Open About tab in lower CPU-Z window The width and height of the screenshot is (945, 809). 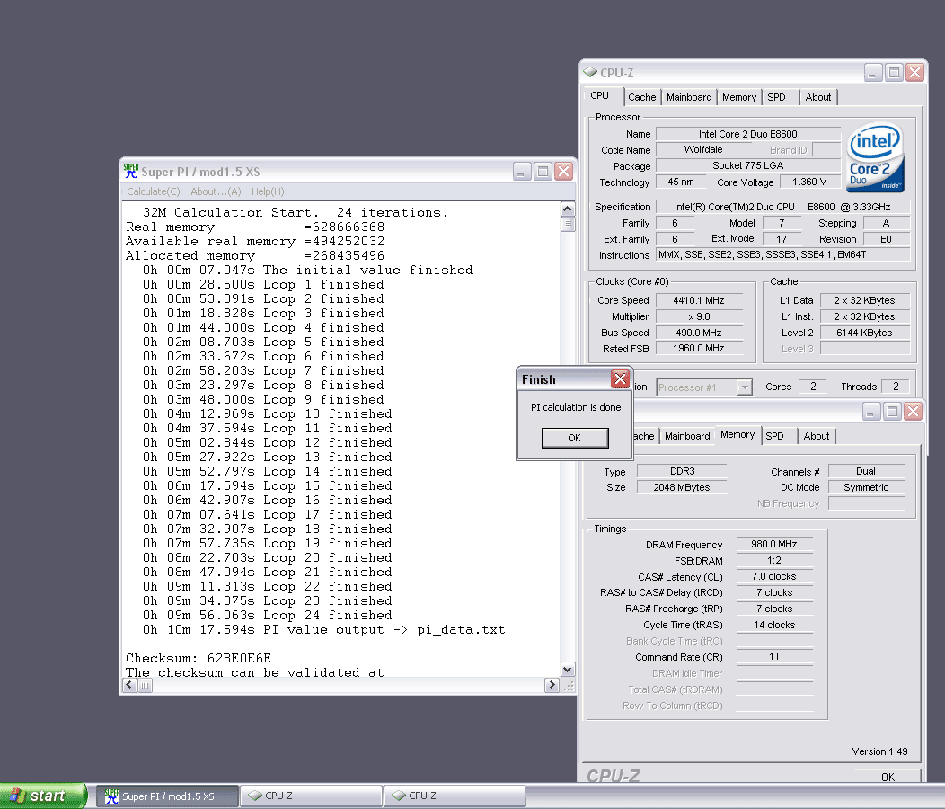[816, 436]
